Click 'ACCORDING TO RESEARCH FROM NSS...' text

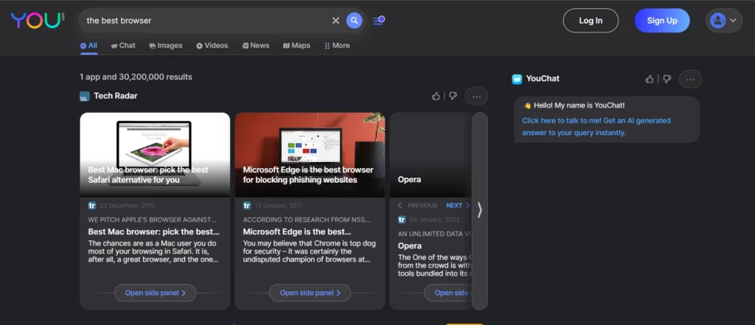coord(307,220)
